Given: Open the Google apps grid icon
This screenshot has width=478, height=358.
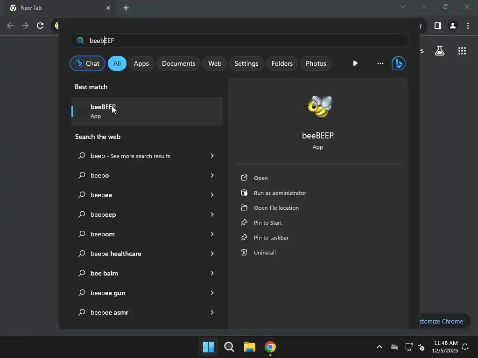Looking at the screenshot, I should (462, 51).
